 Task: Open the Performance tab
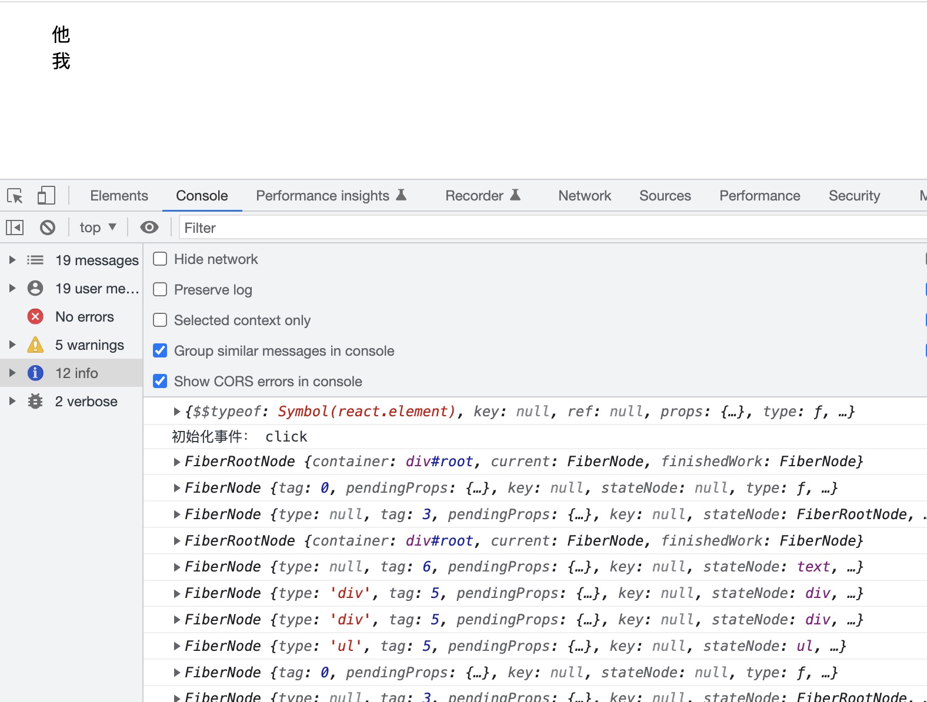760,196
